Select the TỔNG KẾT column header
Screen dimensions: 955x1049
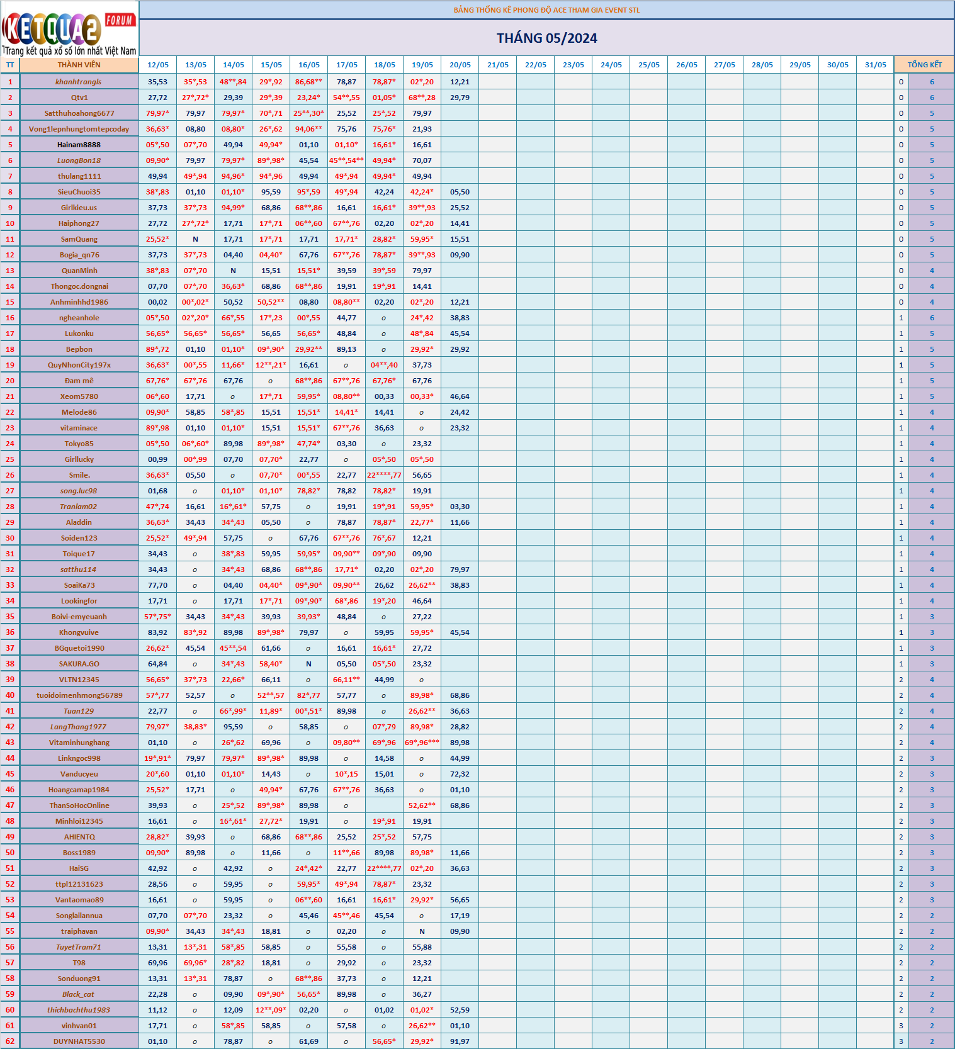click(924, 65)
